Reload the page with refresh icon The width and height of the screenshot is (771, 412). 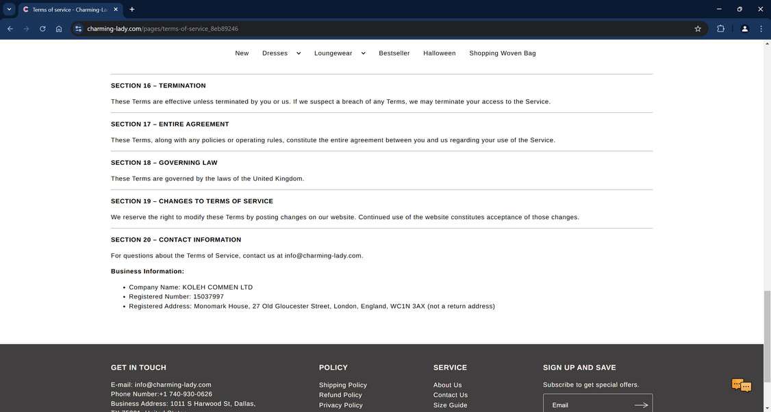click(42, 29)
